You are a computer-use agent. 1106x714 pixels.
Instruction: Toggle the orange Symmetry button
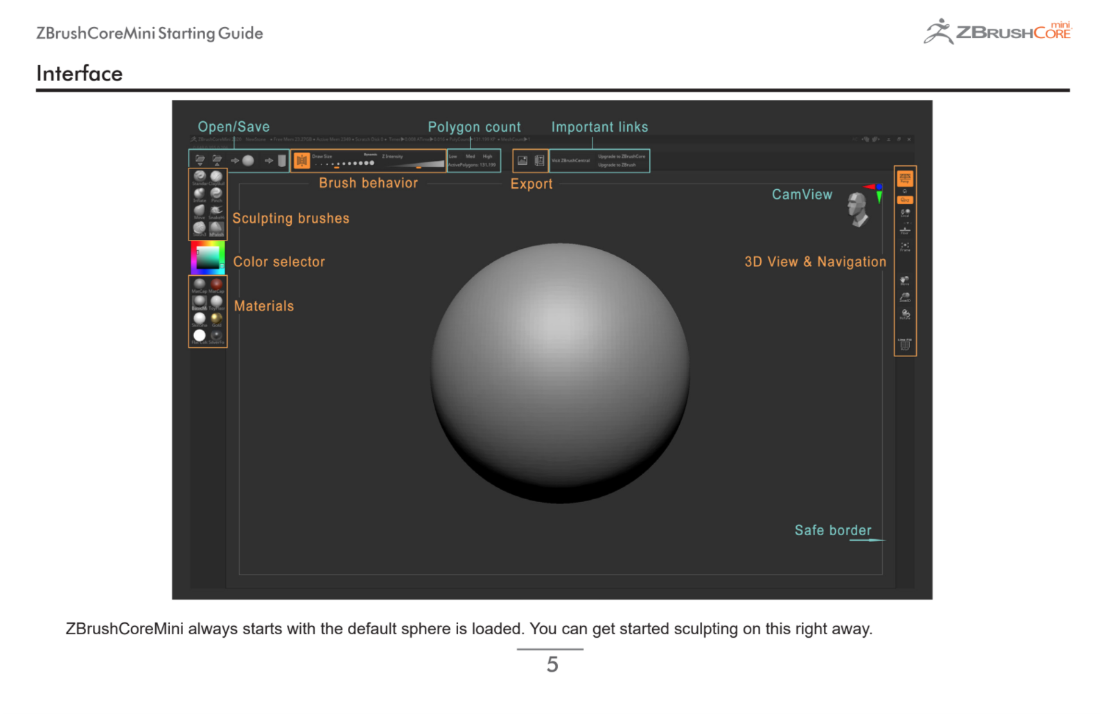[x=302, y=161]
